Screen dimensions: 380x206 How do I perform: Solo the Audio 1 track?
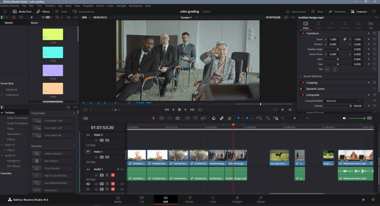pos(107,175)
